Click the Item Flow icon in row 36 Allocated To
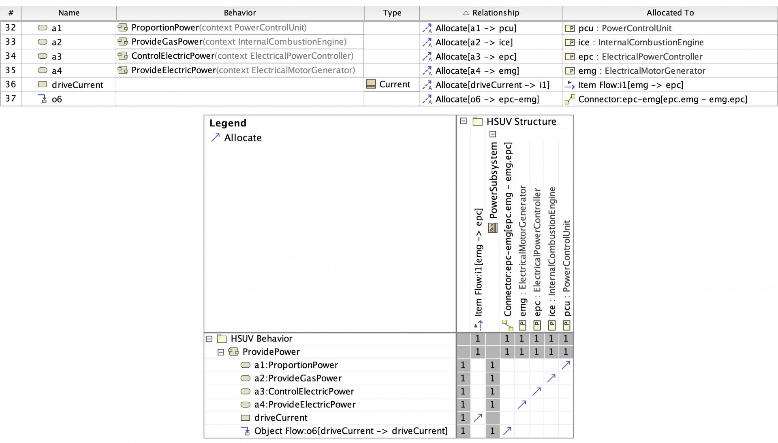This screenshot has width=778, height=443. tap(570, 85)
